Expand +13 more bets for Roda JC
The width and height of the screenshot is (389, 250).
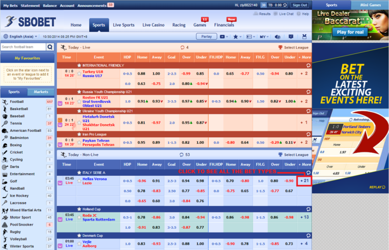coord(305,217)
